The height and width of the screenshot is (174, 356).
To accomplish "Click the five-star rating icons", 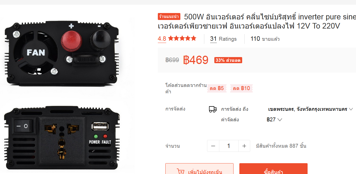I will 182,39.
